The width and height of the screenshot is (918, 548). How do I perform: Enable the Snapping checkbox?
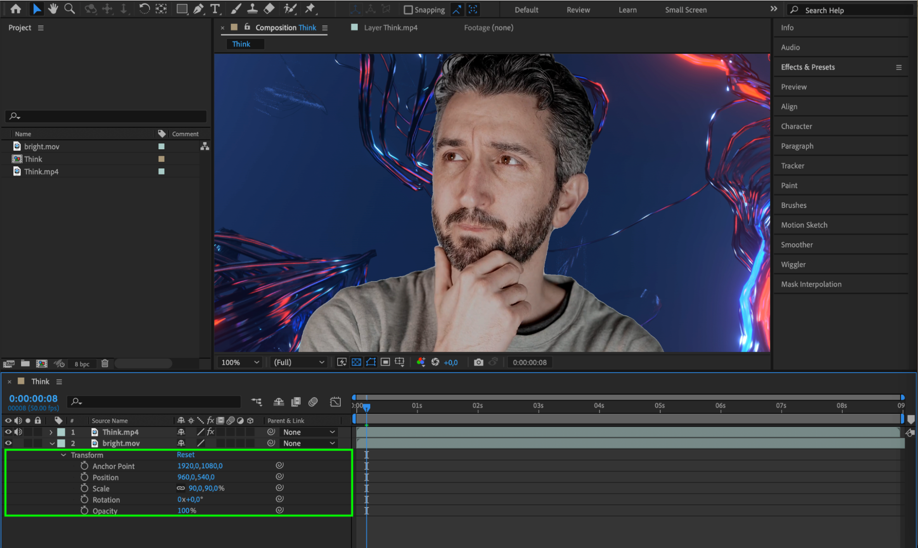[x=408, y=10]
